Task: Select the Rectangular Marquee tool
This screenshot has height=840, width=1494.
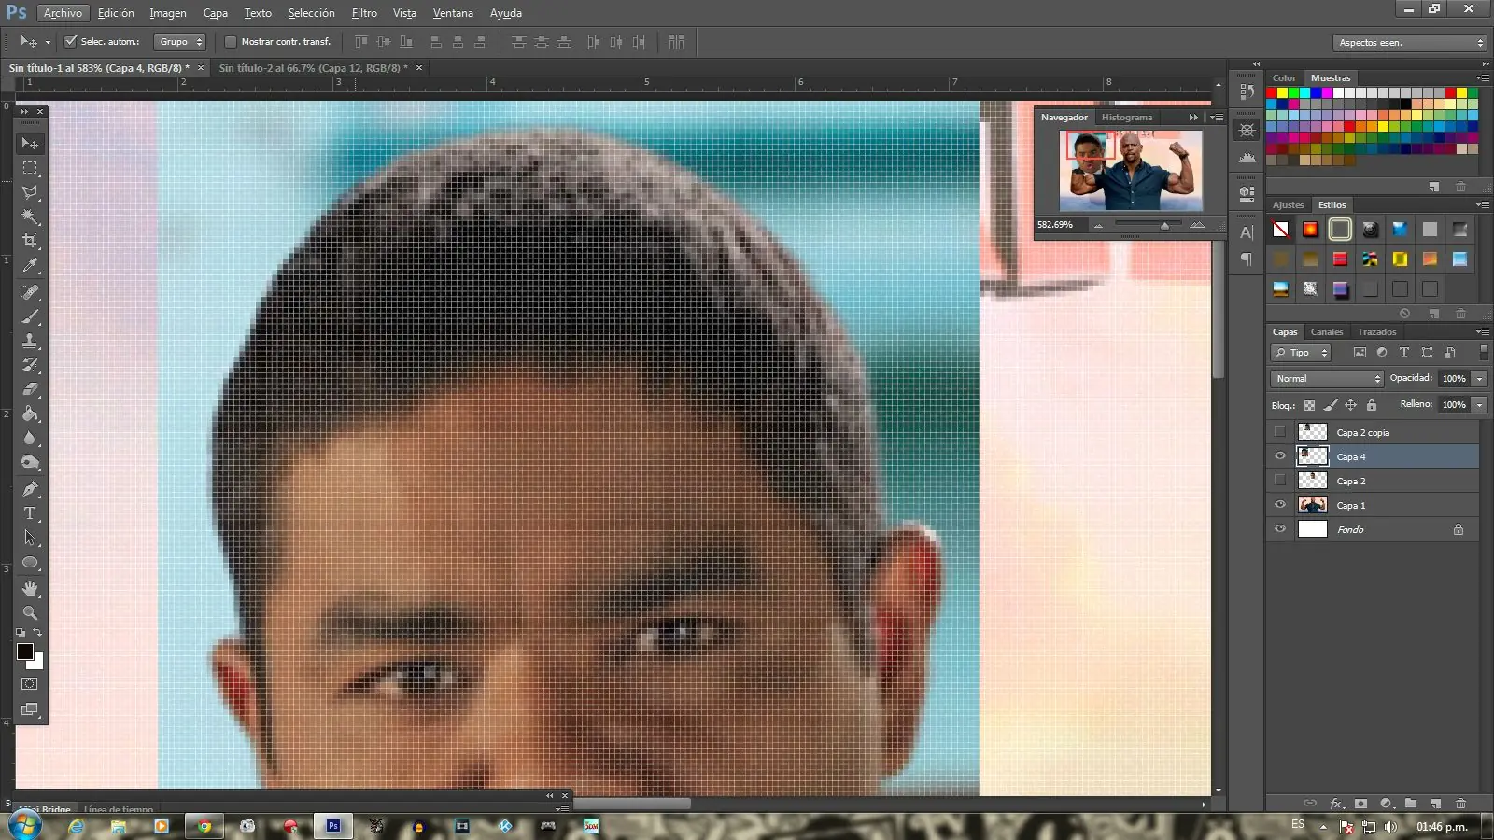Action: coord(30,168)
